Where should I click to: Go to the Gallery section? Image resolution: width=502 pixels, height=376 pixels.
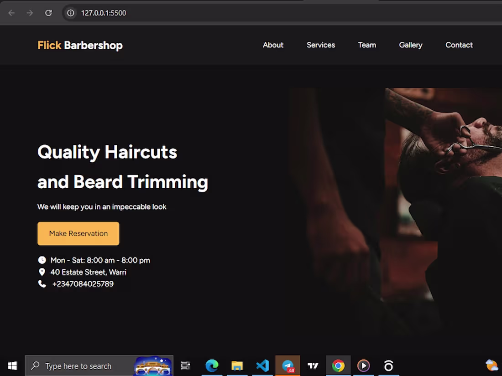(x=410, y=45)
